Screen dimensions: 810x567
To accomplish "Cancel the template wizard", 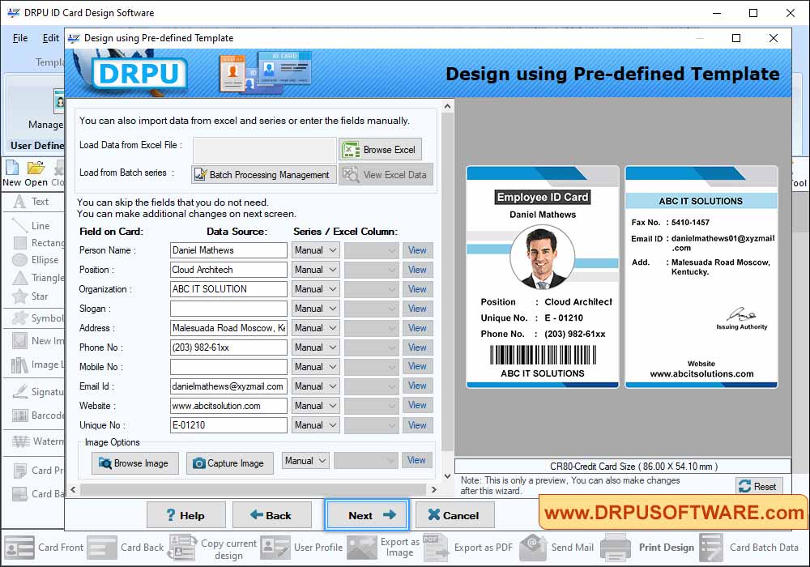I will pyautogui.click(x=454, y=515).
